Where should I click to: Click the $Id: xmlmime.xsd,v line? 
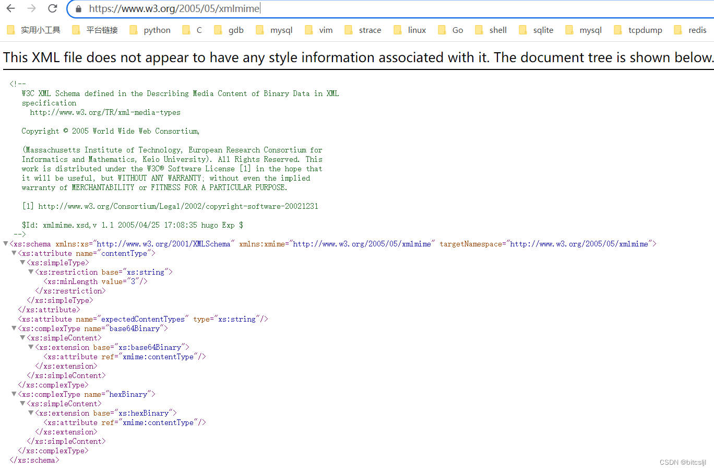point(133,225)
